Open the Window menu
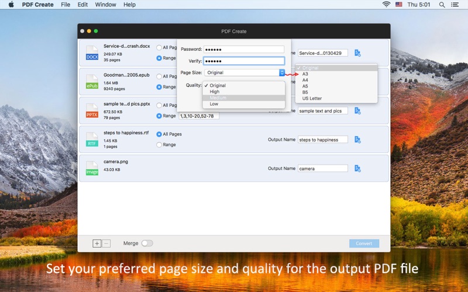The image size is (468, 292). click(x=105, y=5)
